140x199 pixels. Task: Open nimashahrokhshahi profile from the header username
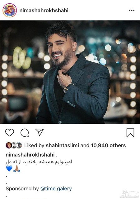tap(44, 10)
